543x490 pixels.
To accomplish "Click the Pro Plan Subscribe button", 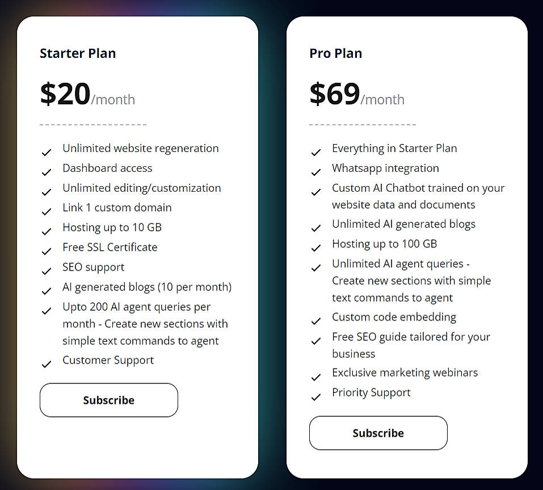I will 378,433.
